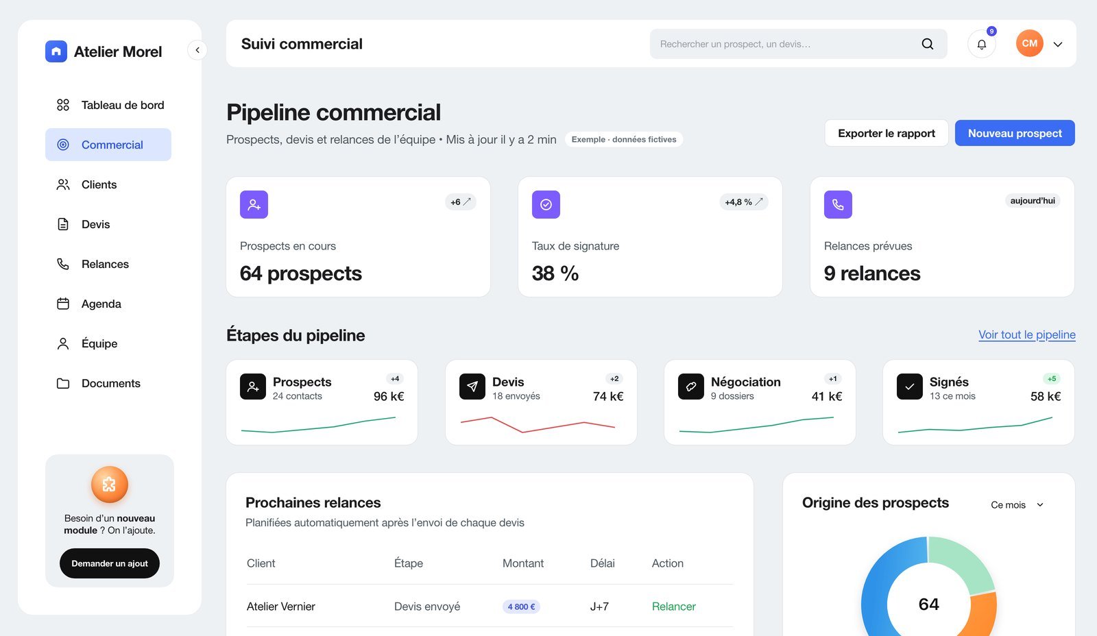Expand the user account dropdown chevron

tap(1058, 44)
